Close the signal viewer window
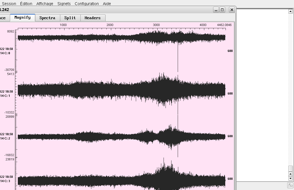The width and height of the screenshot is (294, 190). coord(232,10)
